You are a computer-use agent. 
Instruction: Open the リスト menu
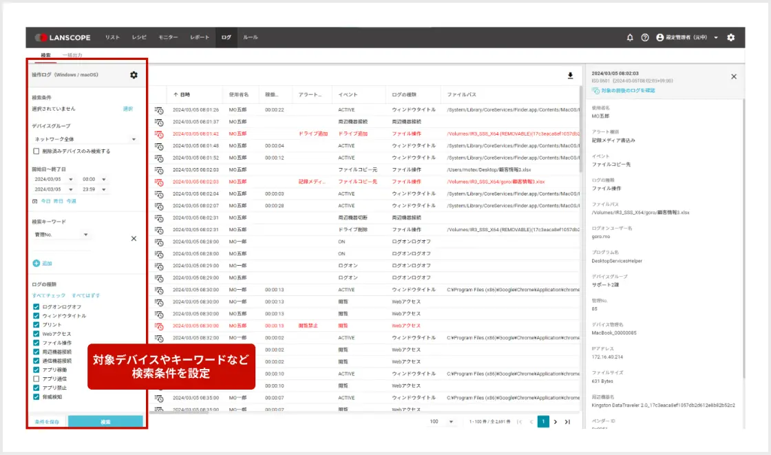click(112, 37)
